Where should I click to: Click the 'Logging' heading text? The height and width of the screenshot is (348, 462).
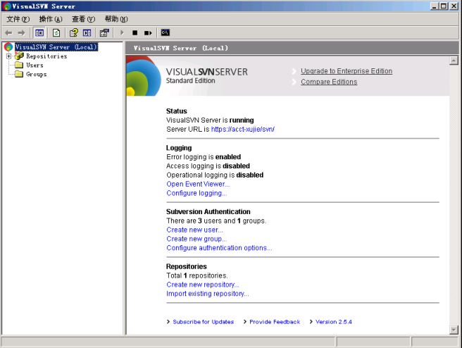[179, 148]
